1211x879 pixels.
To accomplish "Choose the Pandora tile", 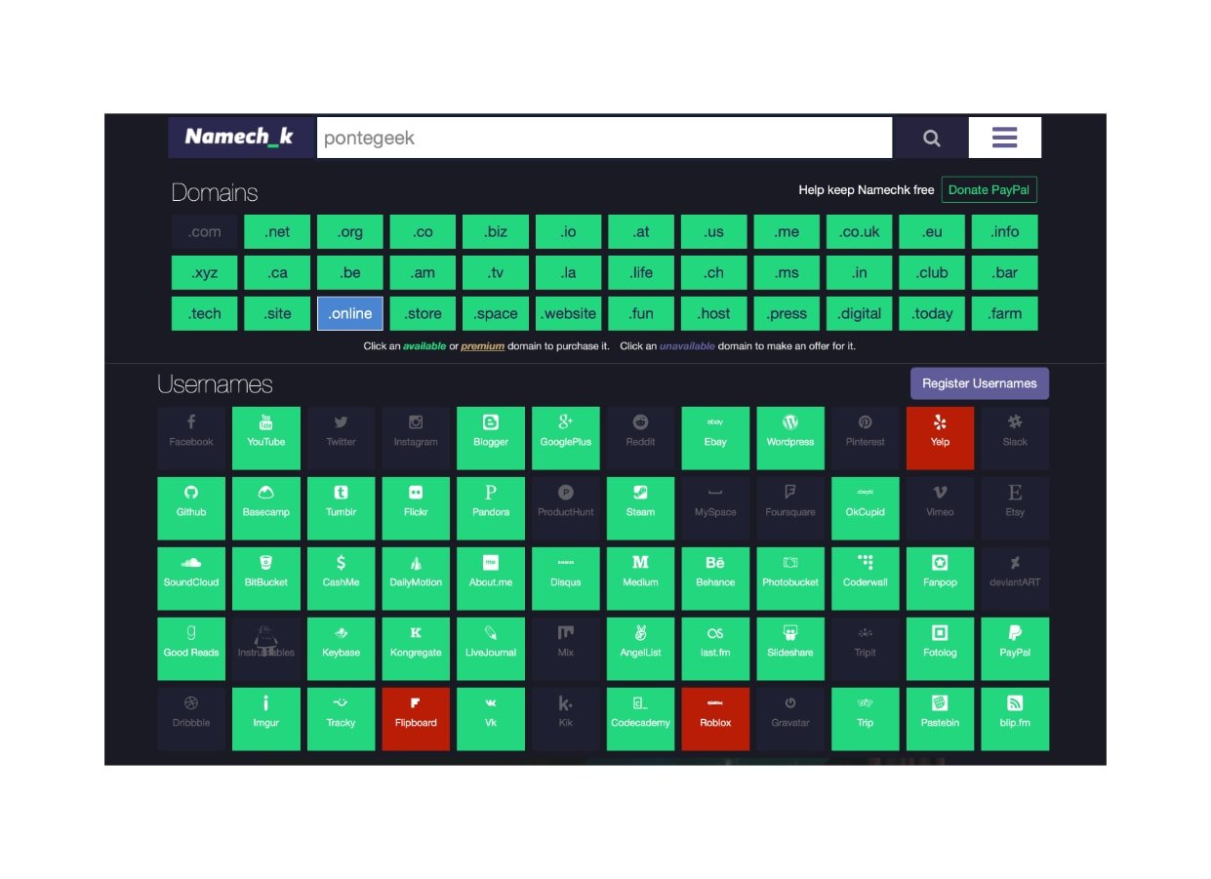I will 491,509.
